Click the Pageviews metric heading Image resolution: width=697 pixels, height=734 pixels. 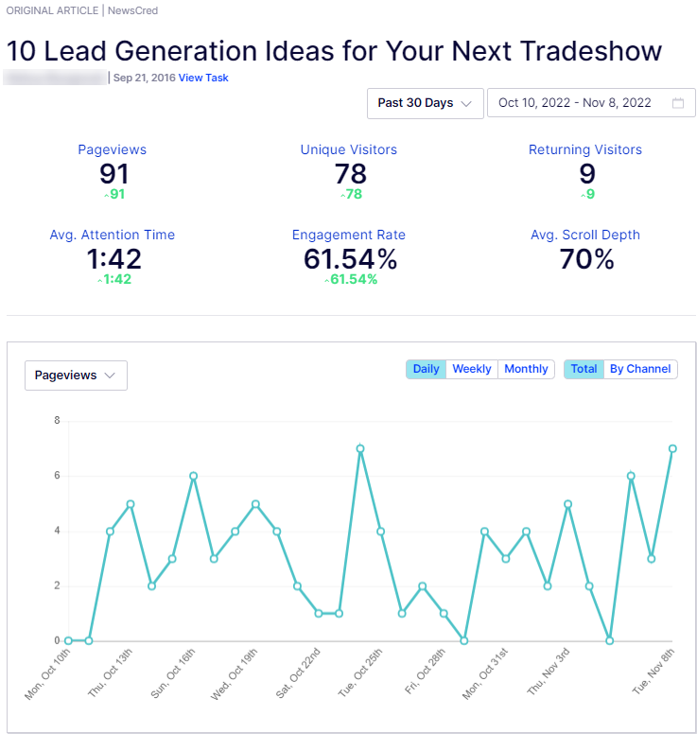click(112, 149)
